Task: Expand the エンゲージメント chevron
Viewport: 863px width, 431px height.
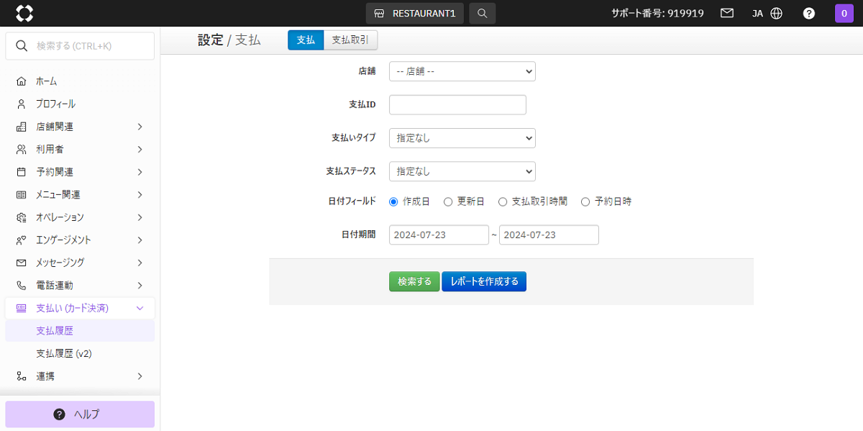Action: [140, 240]
